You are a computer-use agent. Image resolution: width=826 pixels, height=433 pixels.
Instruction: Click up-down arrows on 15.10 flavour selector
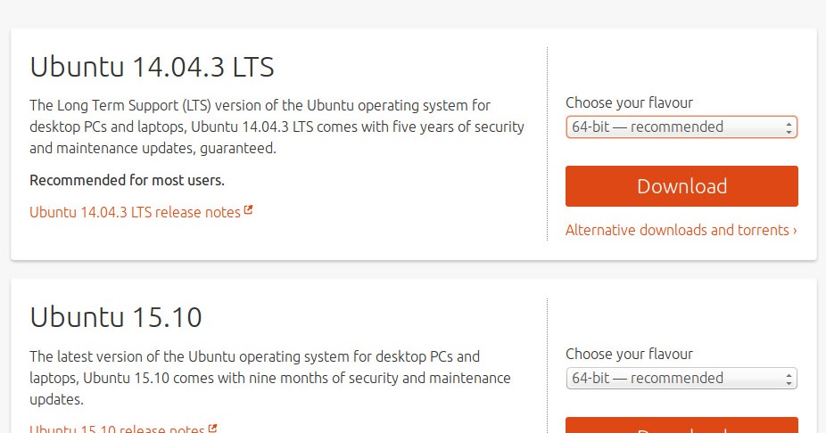(x=789, y=379)
